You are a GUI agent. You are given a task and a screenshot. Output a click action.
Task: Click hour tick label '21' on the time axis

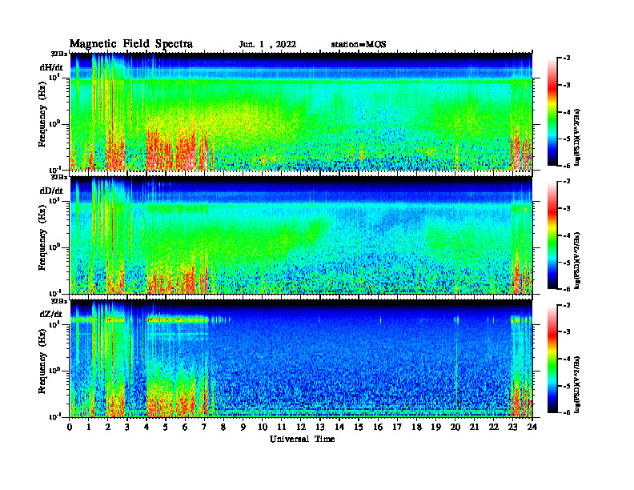[474, 427]
